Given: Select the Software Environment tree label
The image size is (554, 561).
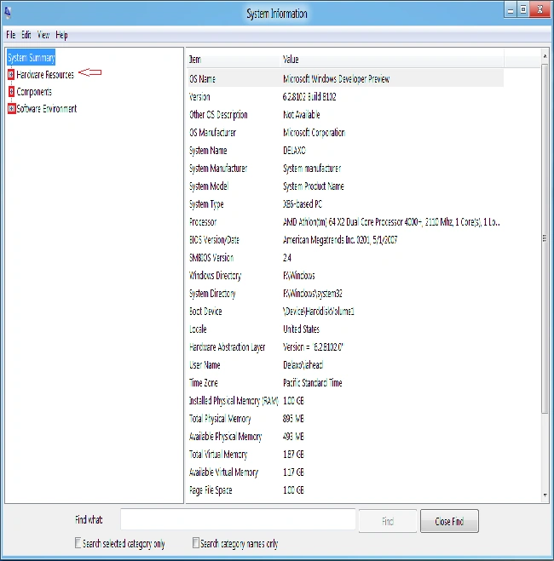Looking at the screenshot, I should click(x=47, y=109).
